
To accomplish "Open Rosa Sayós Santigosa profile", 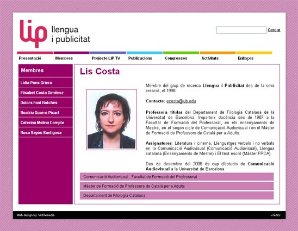I will [46, 132].
